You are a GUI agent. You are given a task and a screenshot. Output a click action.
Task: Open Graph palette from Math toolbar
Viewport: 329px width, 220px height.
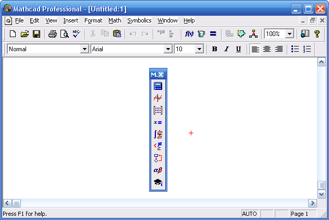point(158,98)
